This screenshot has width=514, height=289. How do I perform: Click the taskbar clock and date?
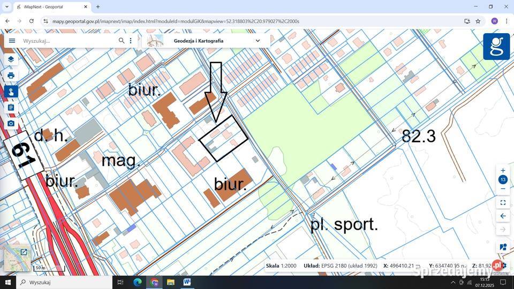(x=485, y=282)
